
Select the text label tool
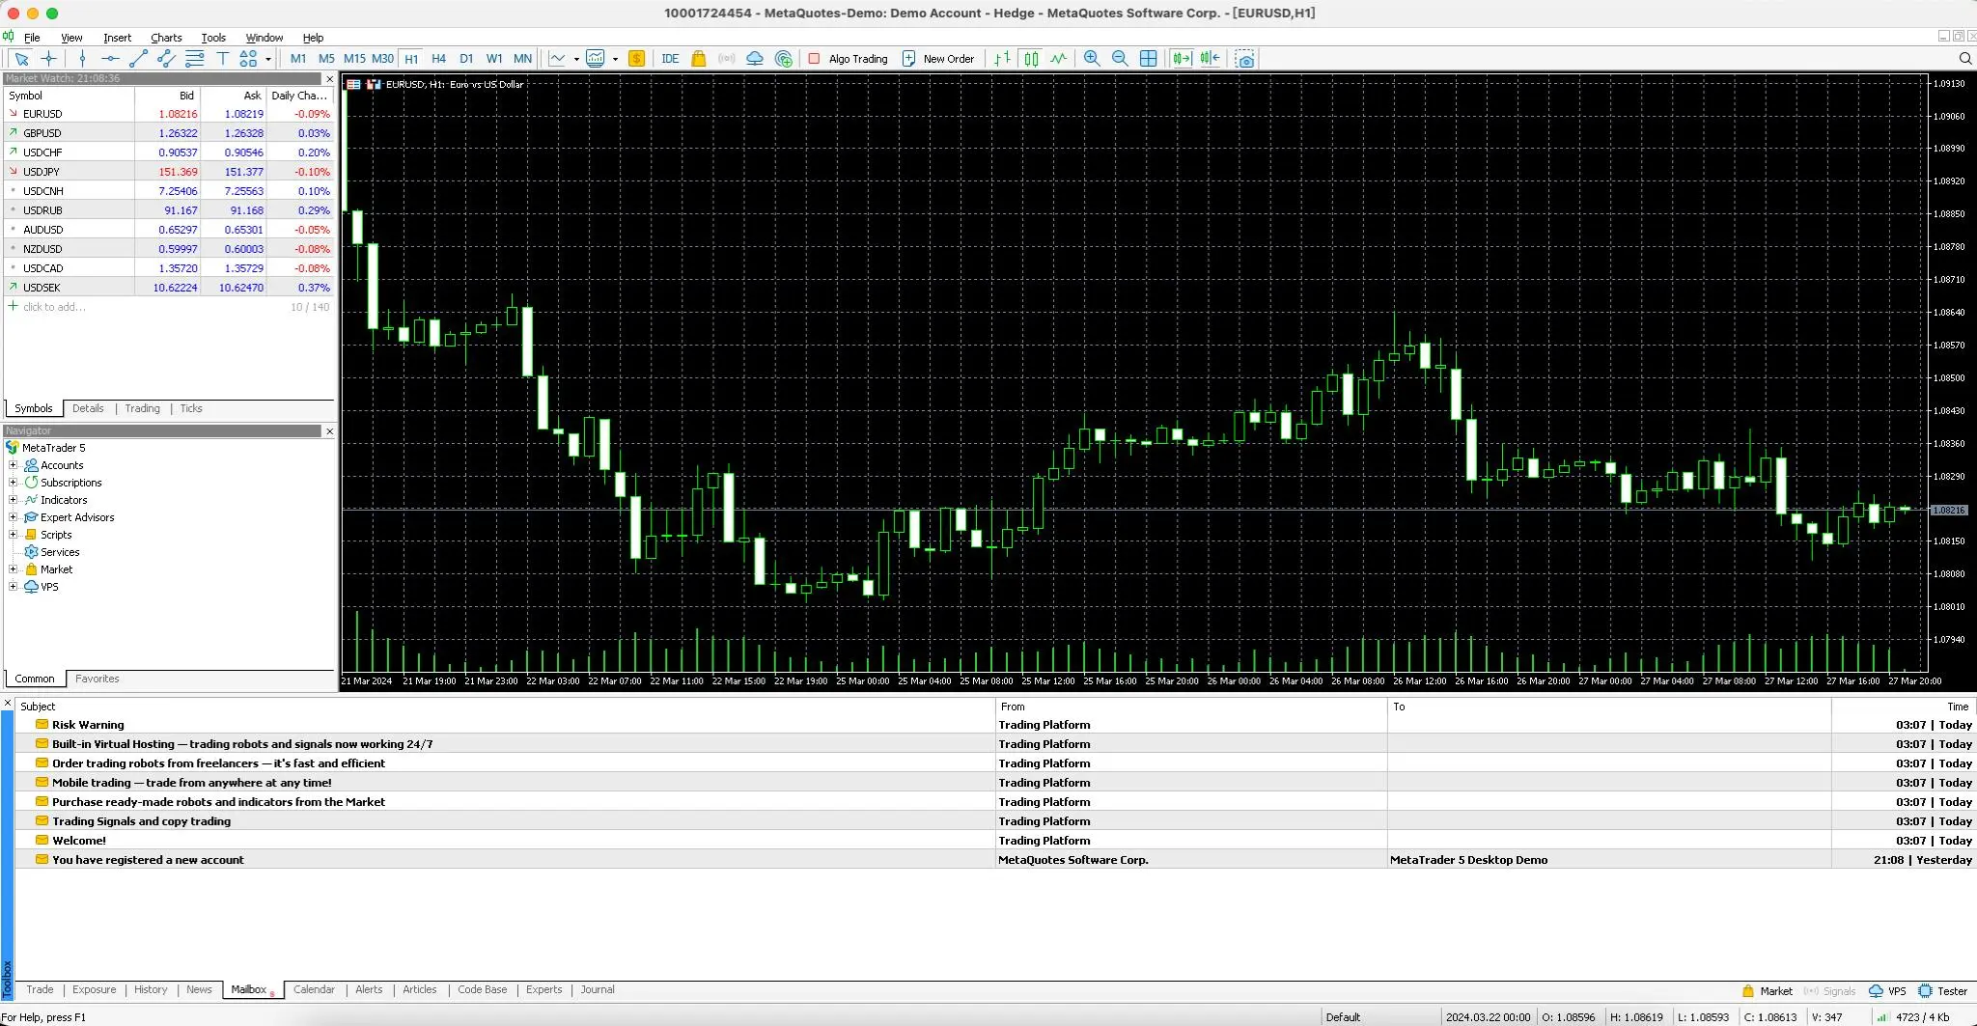[x=222, y=59]
